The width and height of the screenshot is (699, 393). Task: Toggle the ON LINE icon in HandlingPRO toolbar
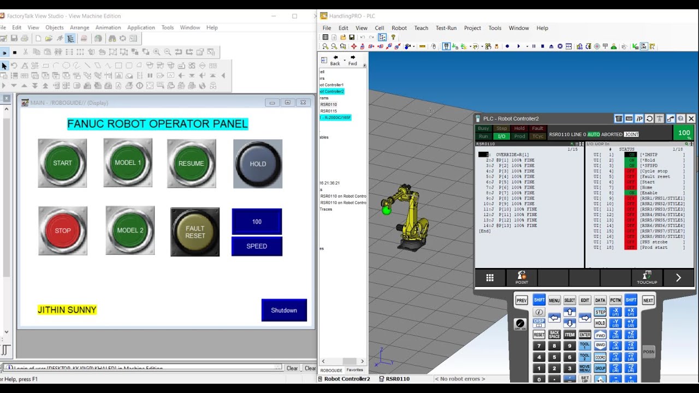point(643,46)
